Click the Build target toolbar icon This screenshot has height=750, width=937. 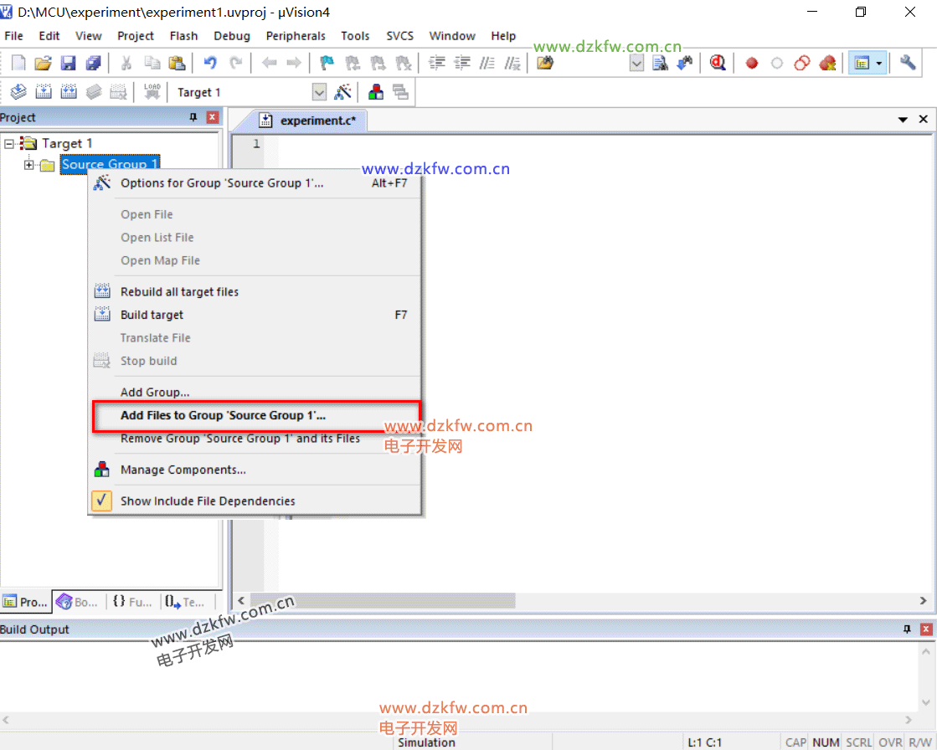44,92
